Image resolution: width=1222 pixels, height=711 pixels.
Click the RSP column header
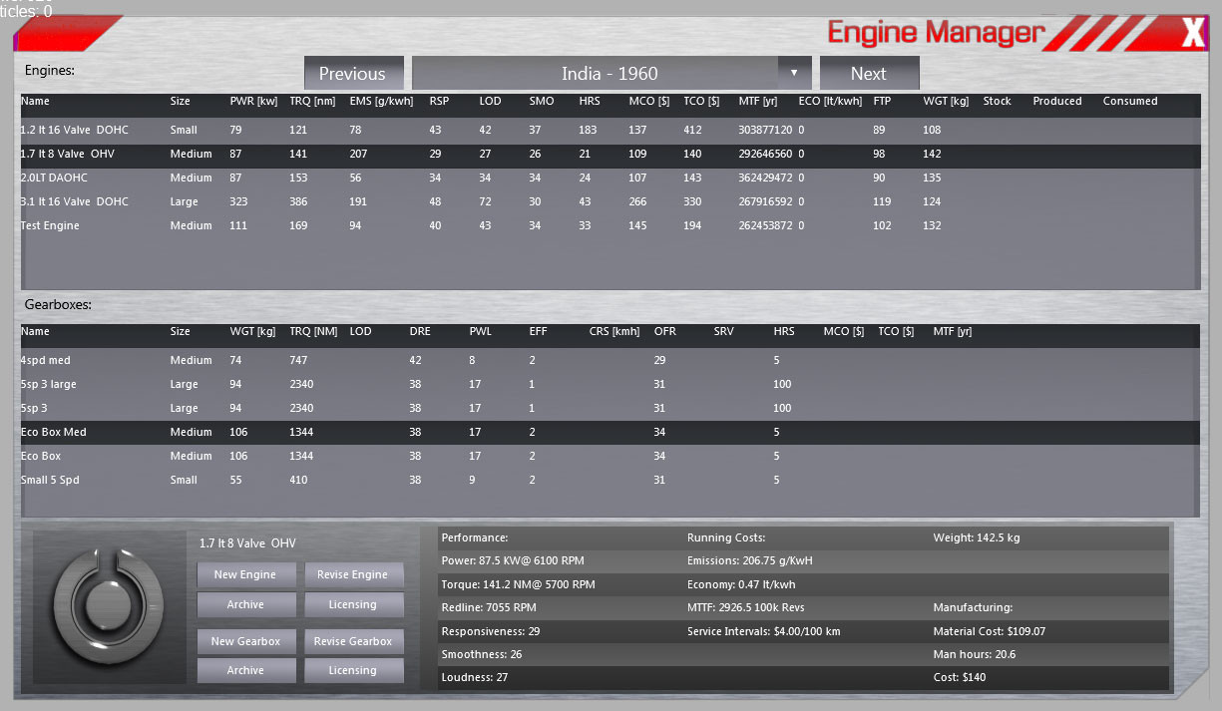coord(439,101)
